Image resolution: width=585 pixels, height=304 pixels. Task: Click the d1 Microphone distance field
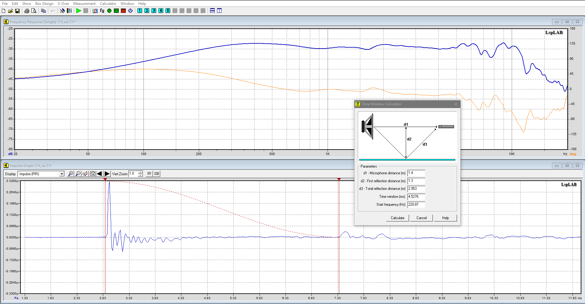pos(416,173)
